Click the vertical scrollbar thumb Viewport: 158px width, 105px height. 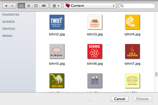156,74
